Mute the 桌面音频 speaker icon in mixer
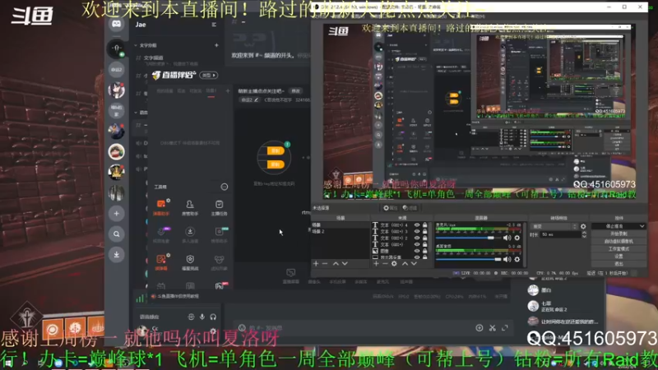The height and width of the screenshot is (370, 658). 507,259
